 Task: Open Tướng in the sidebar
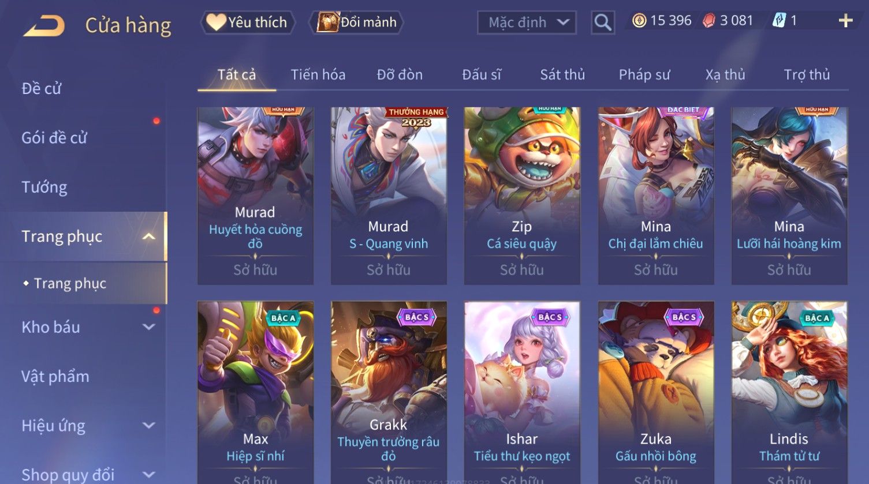pos(44,187)
